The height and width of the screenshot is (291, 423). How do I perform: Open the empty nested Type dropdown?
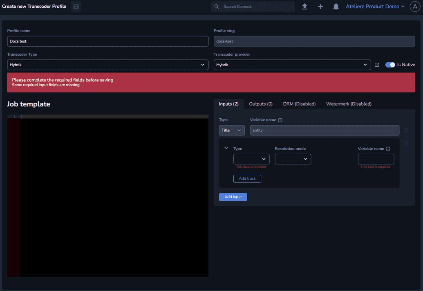coord(251,159)
